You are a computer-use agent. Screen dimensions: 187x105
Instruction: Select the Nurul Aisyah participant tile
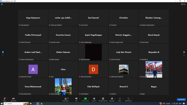[154, 35]
